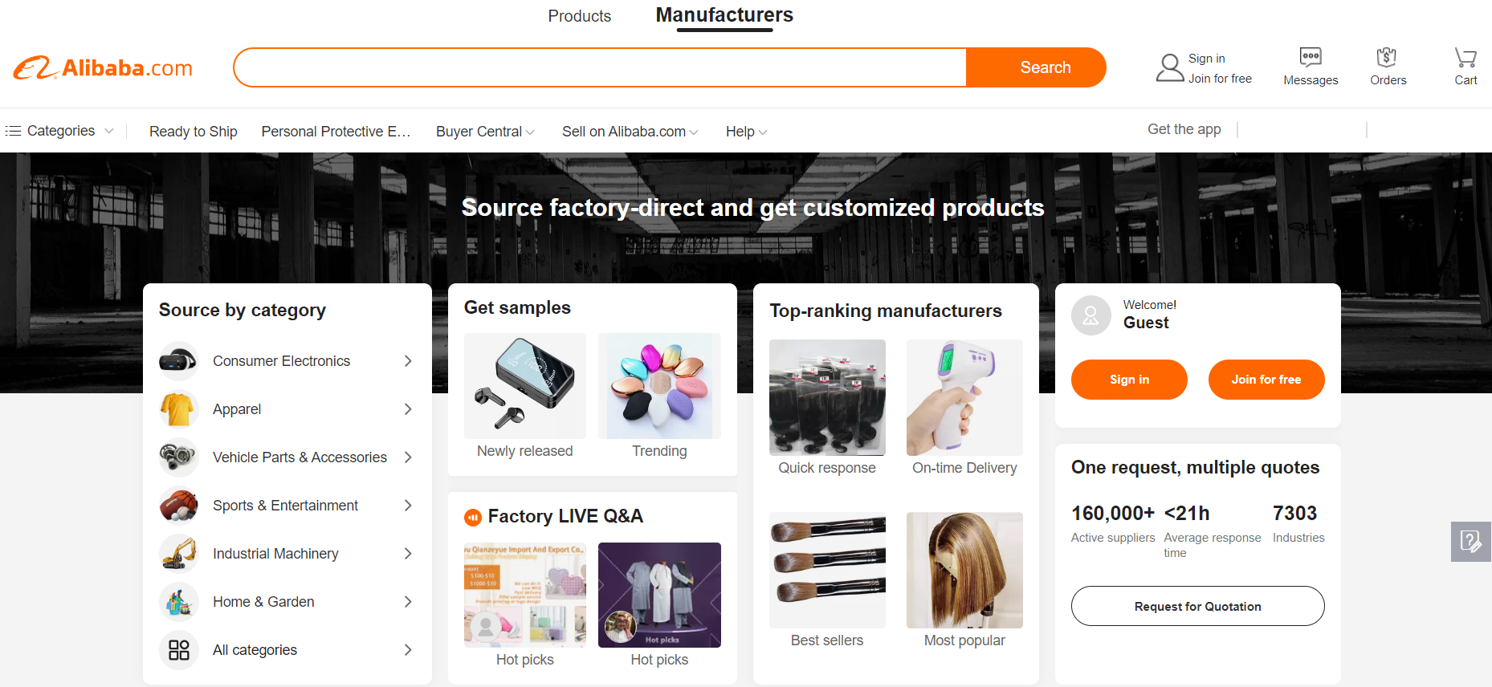1492x687 pixels.
Task: Click the Factory LIVE Q&A live icon
Action: click(473, 518)
